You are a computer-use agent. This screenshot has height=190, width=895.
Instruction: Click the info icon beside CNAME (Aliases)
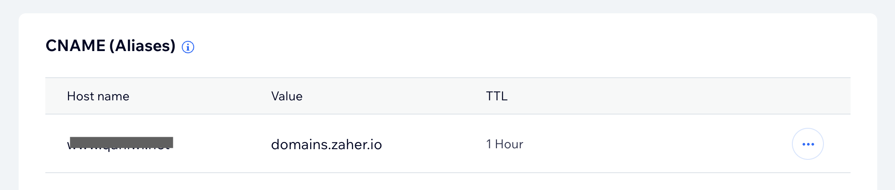[x=188, y=47]
